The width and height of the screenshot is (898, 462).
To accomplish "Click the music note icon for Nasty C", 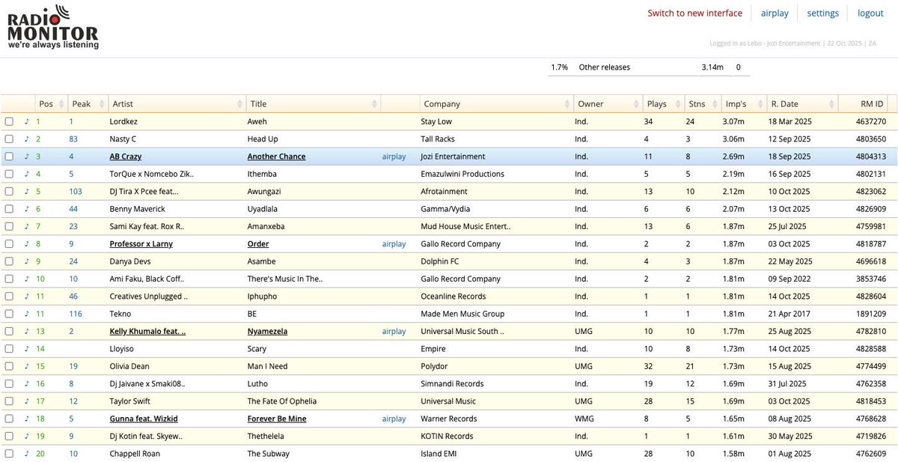I will click(26, 139).
